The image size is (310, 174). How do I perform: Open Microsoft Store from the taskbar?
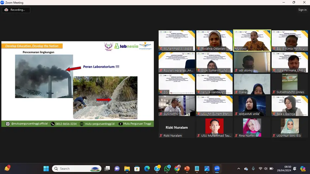coord(137,168)
